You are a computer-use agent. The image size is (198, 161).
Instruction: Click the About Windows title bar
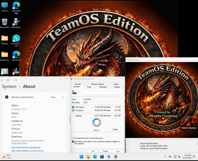click(x=162, y=59)
